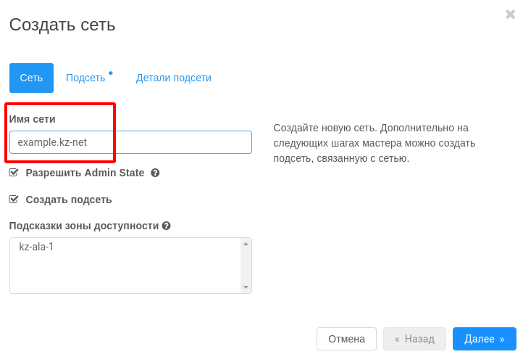
Task: Uncheck the Создать подсеть checkbox
Action: tap(14, 200)
